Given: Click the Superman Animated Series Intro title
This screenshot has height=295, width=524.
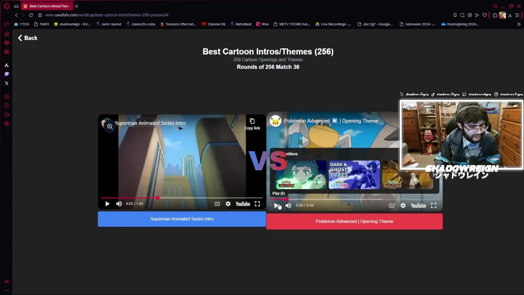Looking at the screenshot, I should (150, 123).
